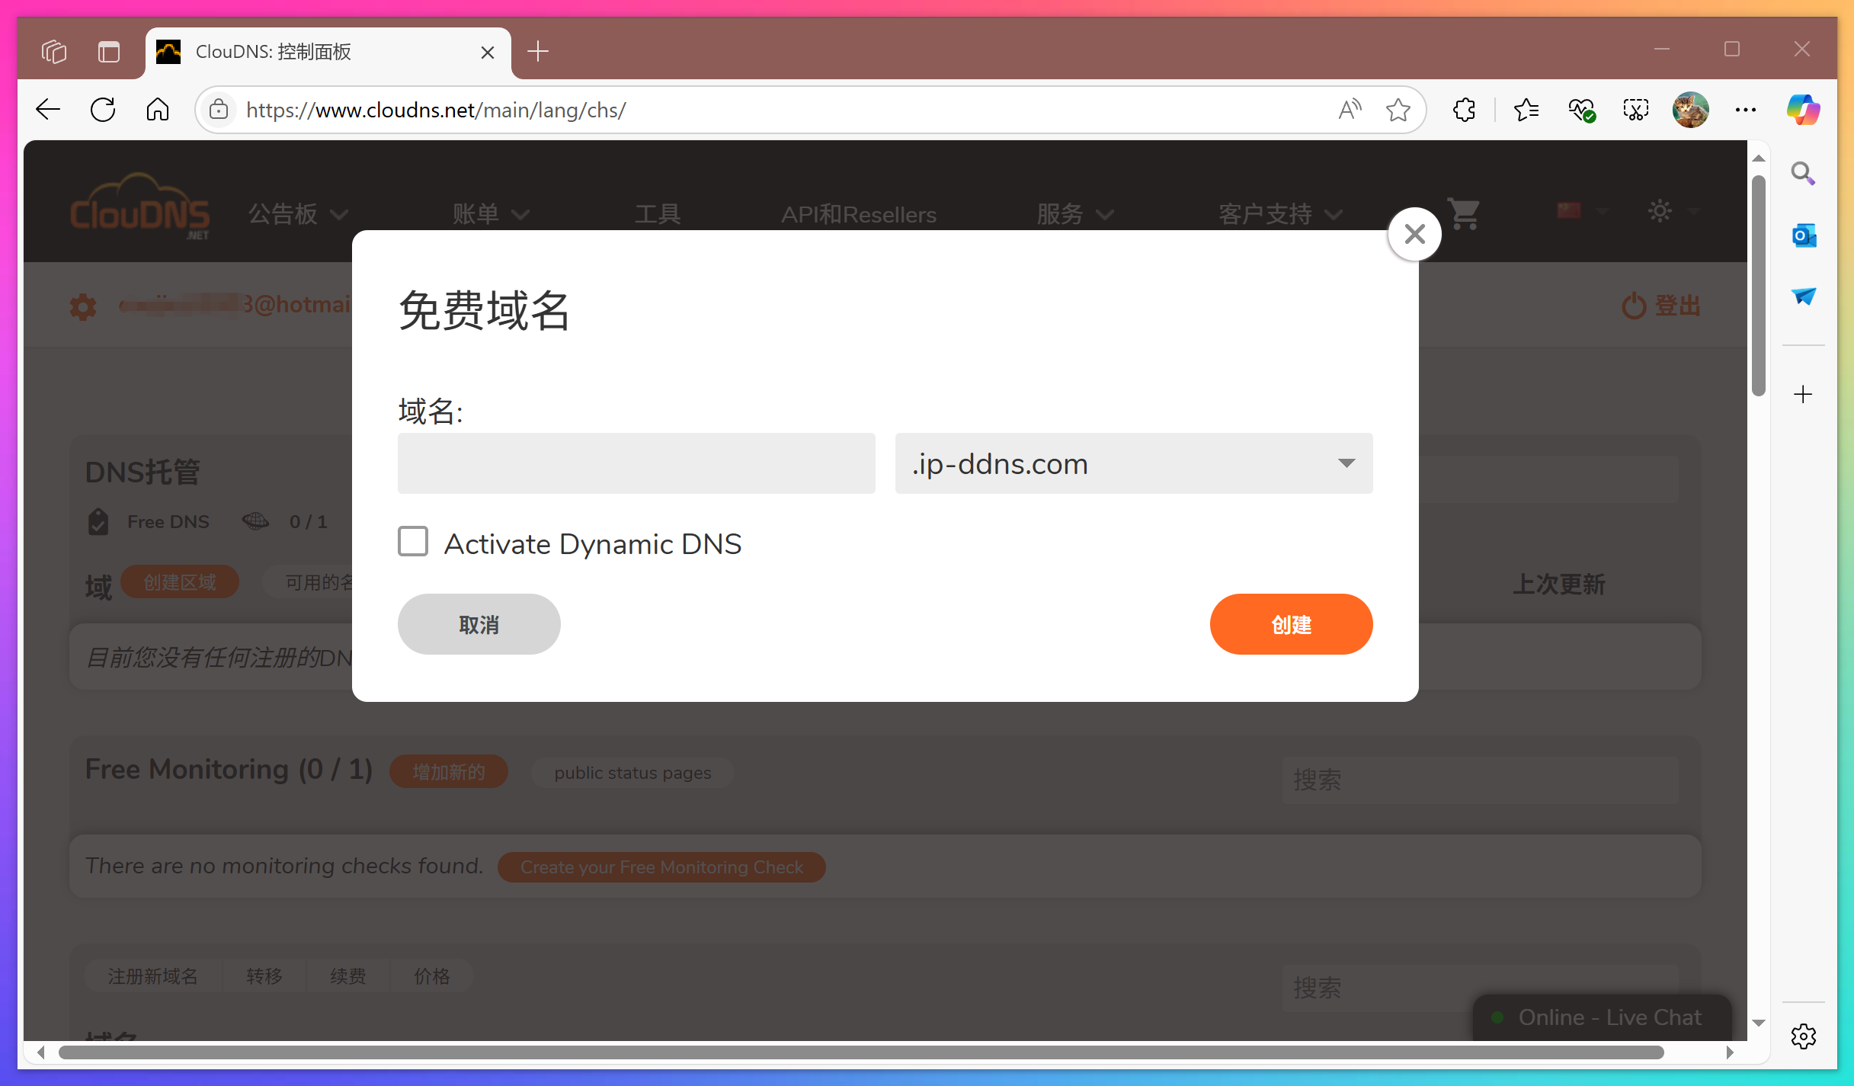
Task: Click the browser extensions icon
Action: coord(1464,109)
